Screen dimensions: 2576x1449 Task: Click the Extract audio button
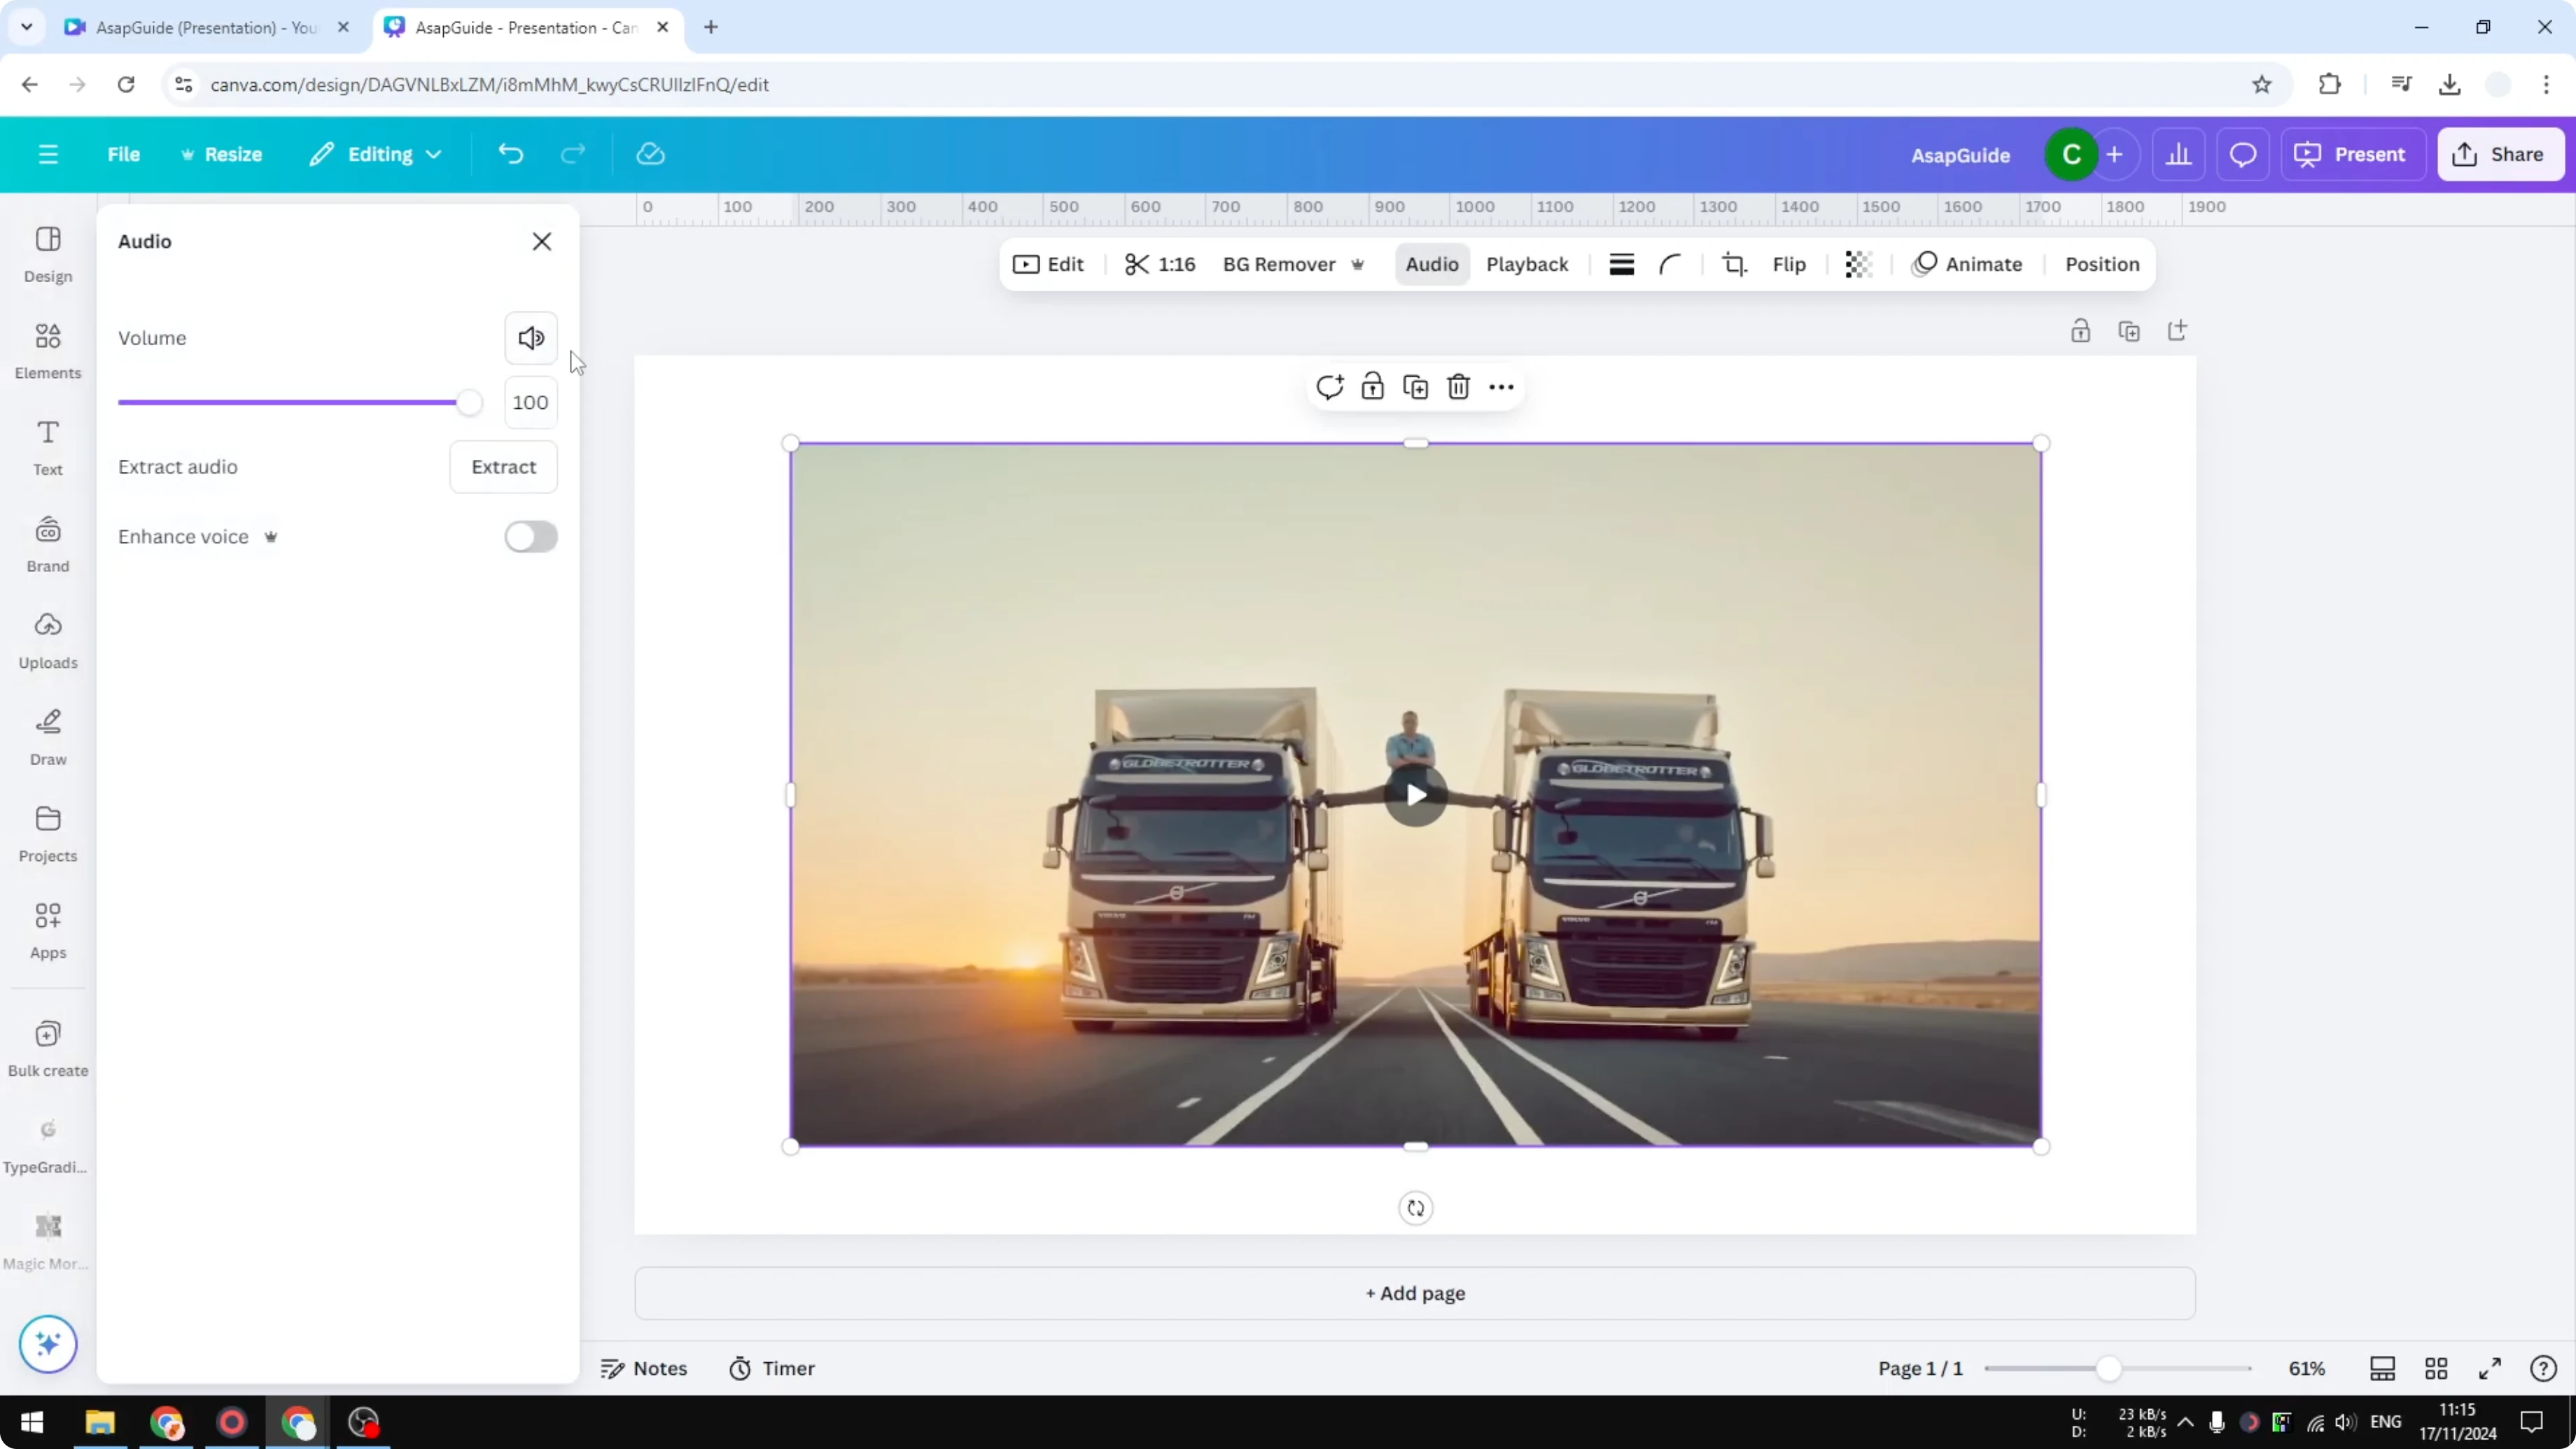503,466
